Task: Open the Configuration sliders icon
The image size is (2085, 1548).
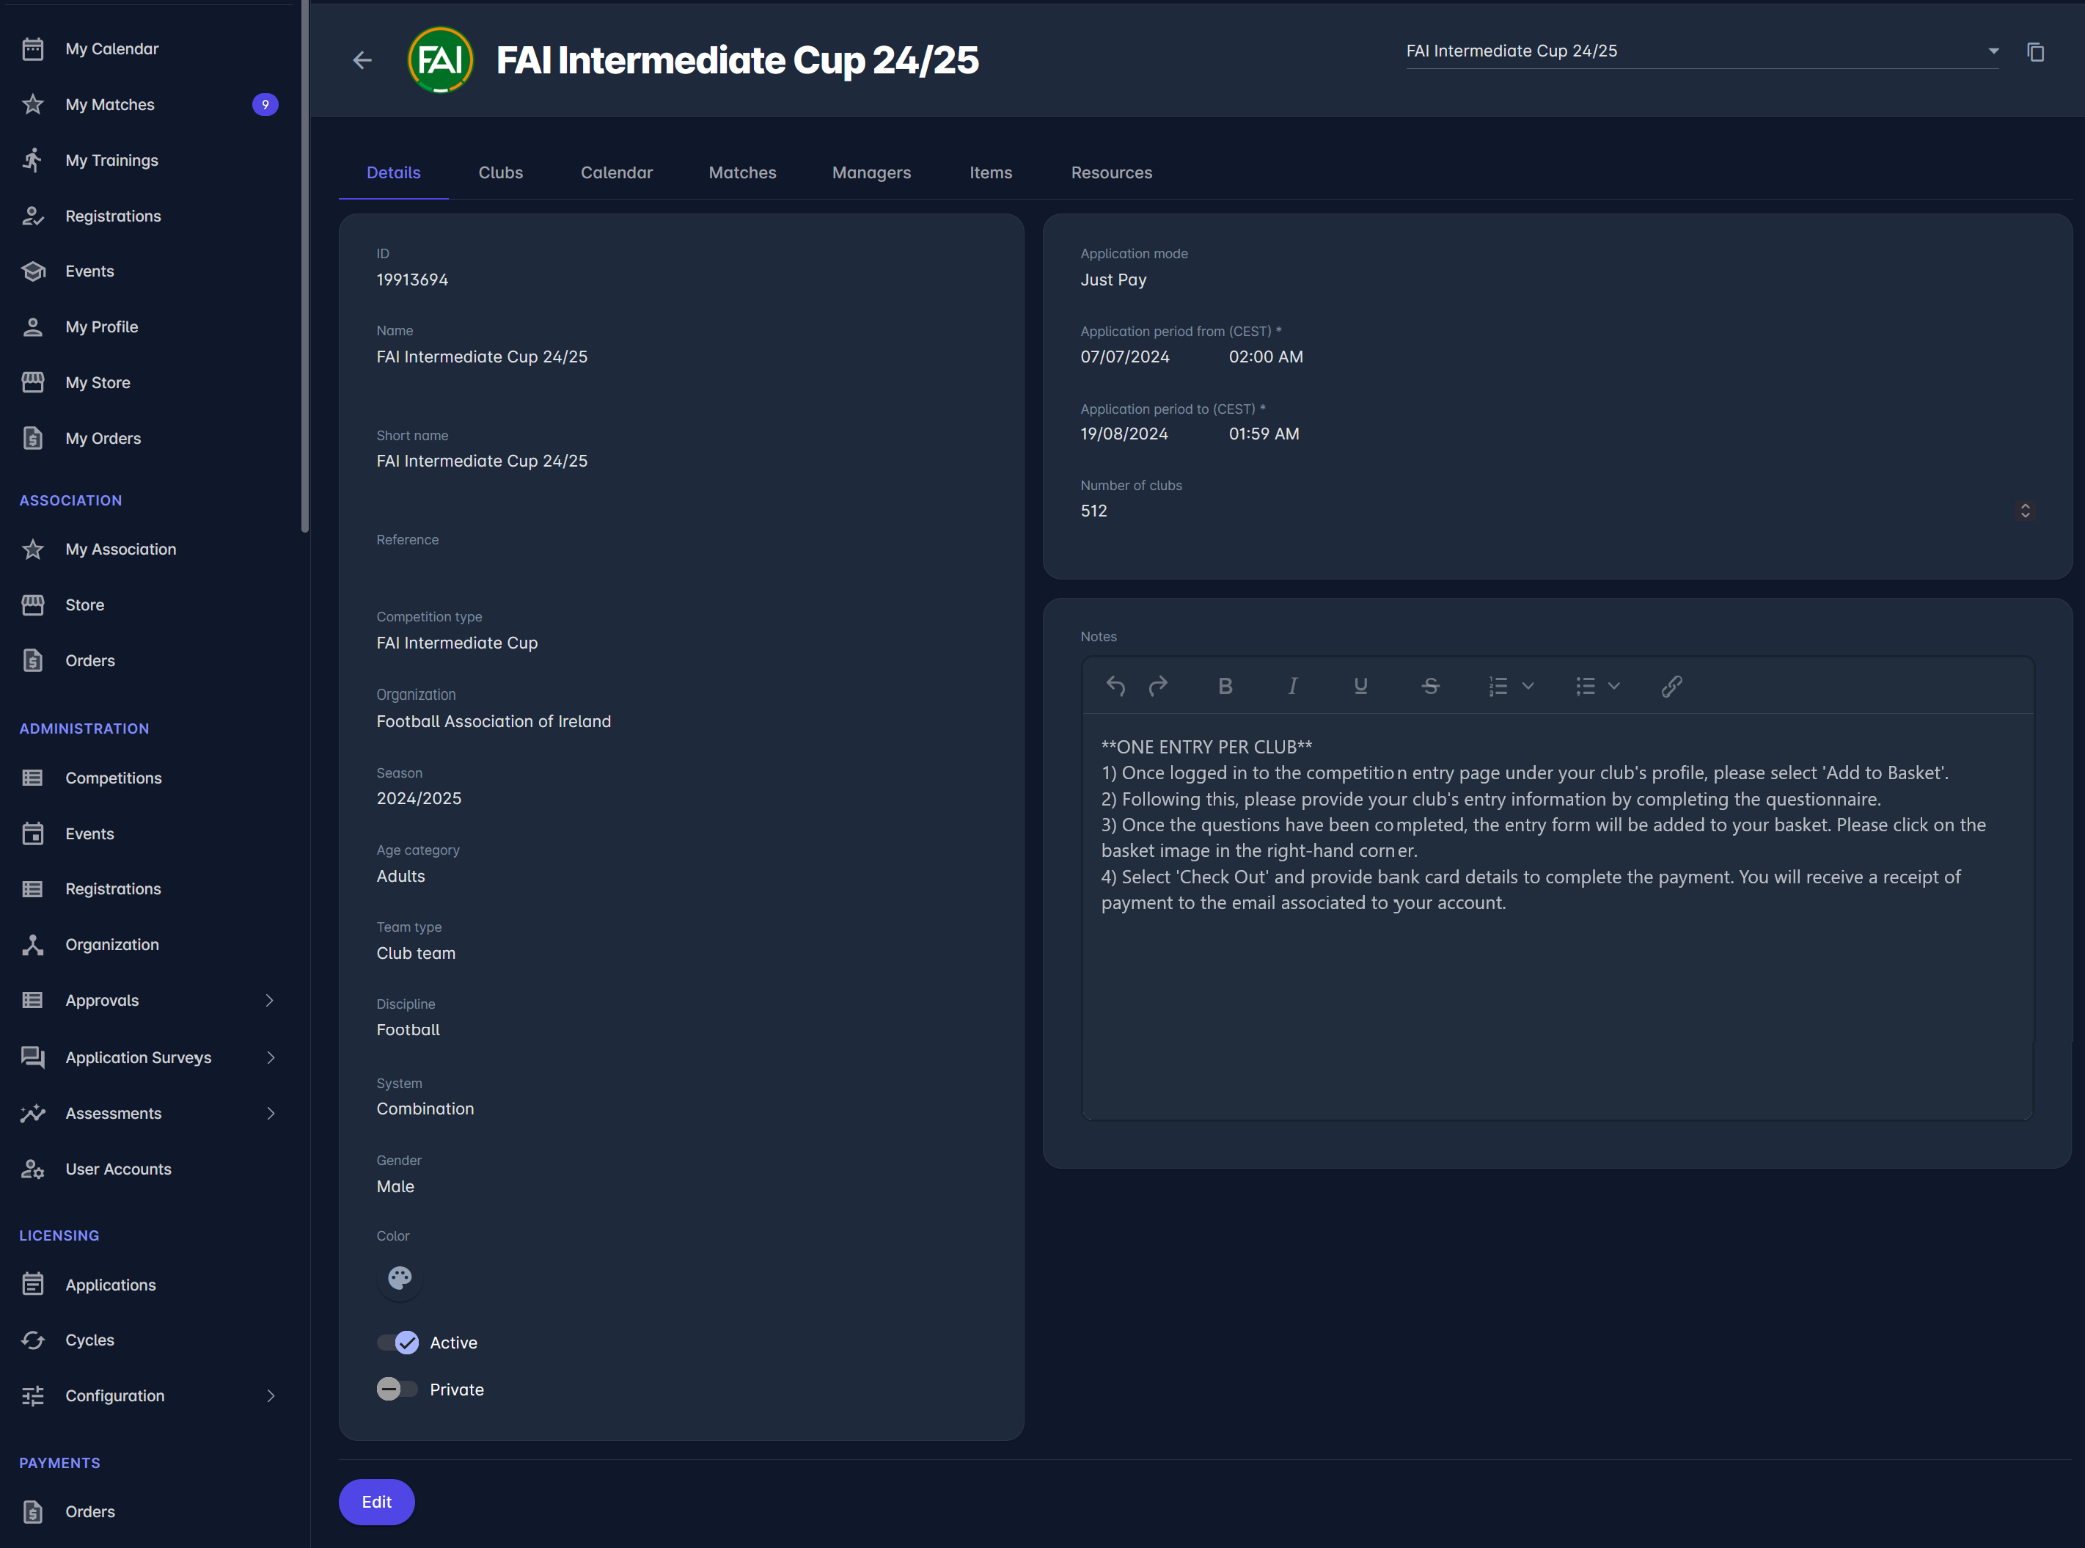Action: 33,1396
